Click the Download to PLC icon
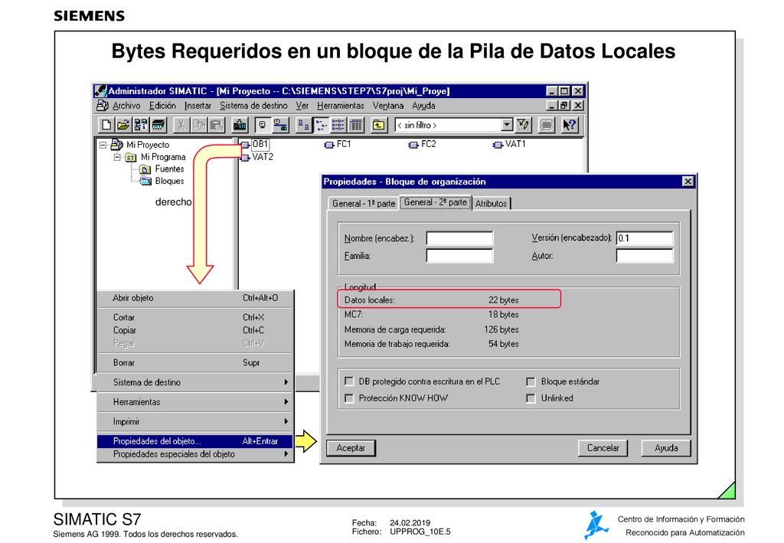 click(240, 125)
